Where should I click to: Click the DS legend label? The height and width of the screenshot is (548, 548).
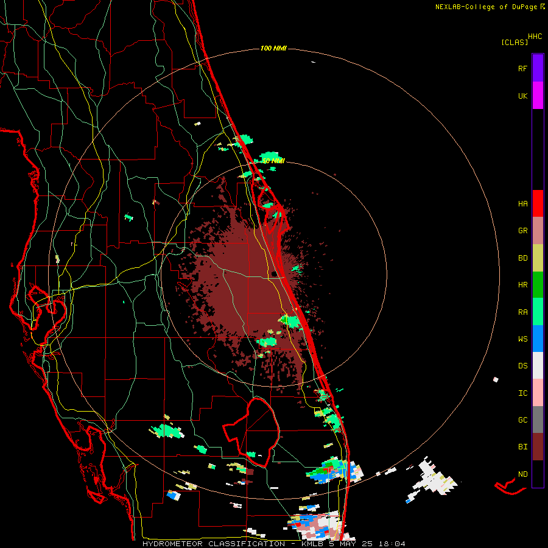[x=522, y=366]
